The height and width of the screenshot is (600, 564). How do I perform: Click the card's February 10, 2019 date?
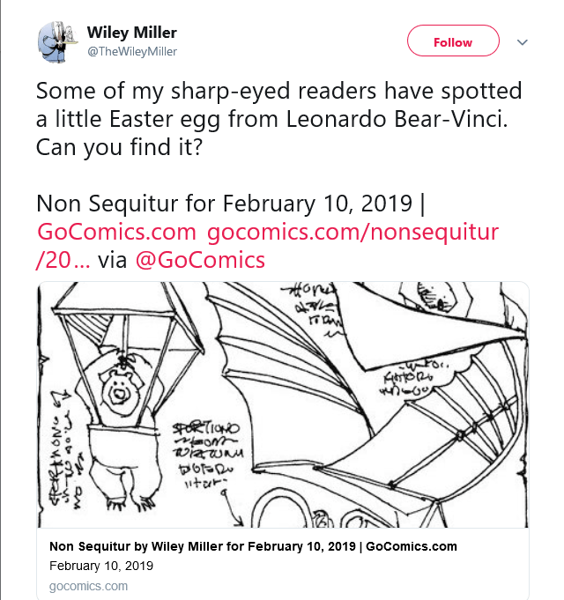[100, 566]
